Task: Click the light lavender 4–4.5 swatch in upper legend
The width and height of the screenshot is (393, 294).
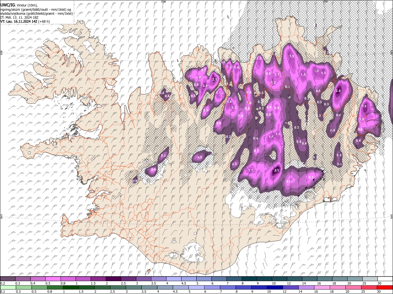Action: pos(173,279)
